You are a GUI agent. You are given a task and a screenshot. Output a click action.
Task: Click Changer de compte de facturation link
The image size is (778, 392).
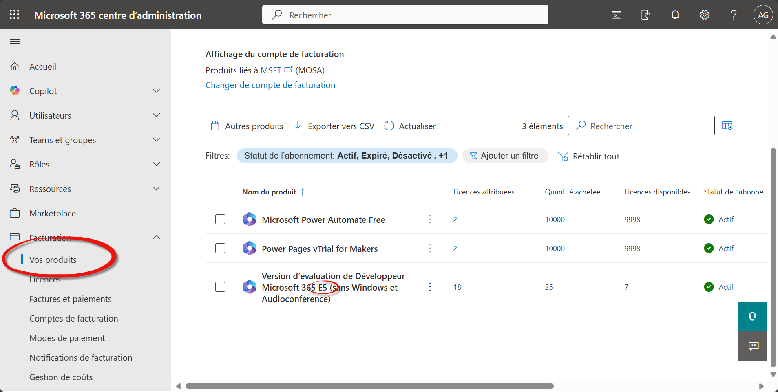[270, 85]
